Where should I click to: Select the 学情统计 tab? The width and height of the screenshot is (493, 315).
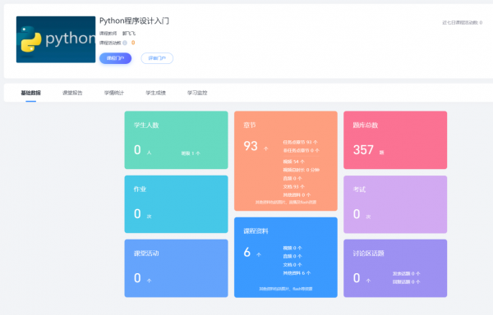point(114,93)
